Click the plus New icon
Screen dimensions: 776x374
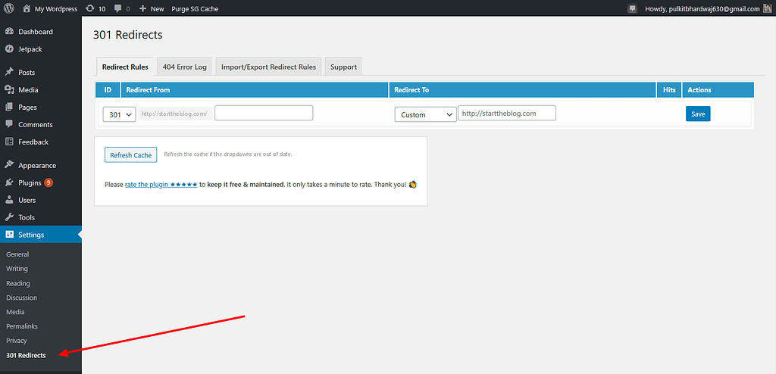coord(142,8)
